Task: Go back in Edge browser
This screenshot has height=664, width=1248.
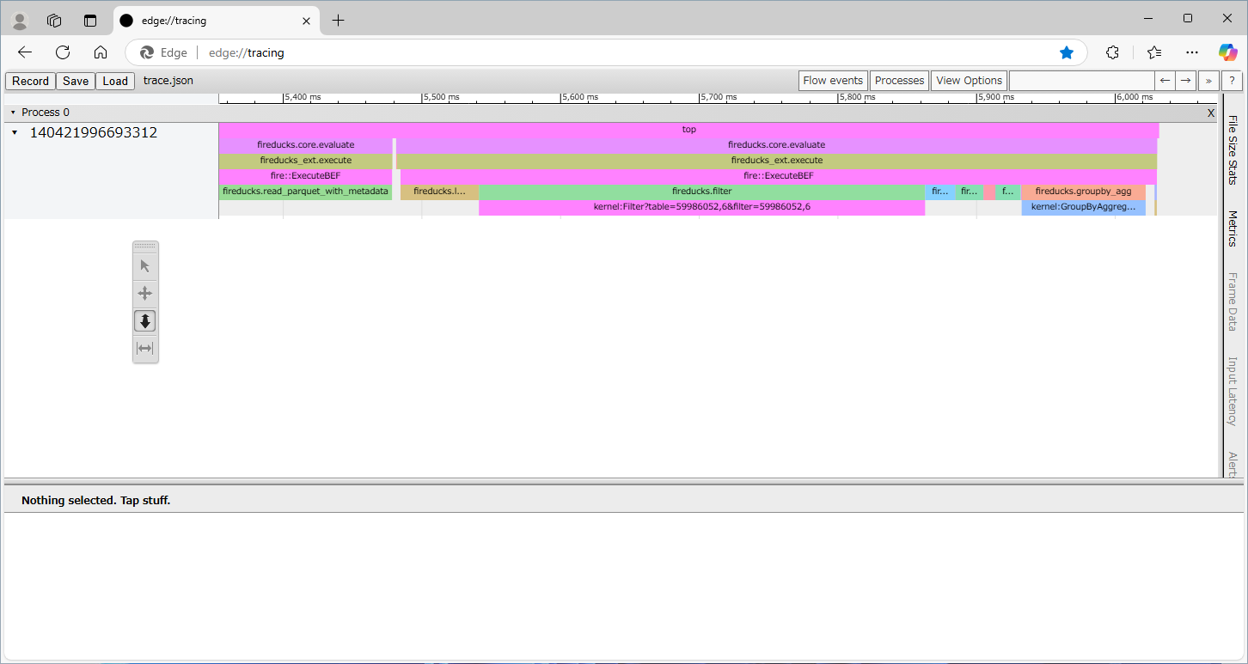Action: 25,52
